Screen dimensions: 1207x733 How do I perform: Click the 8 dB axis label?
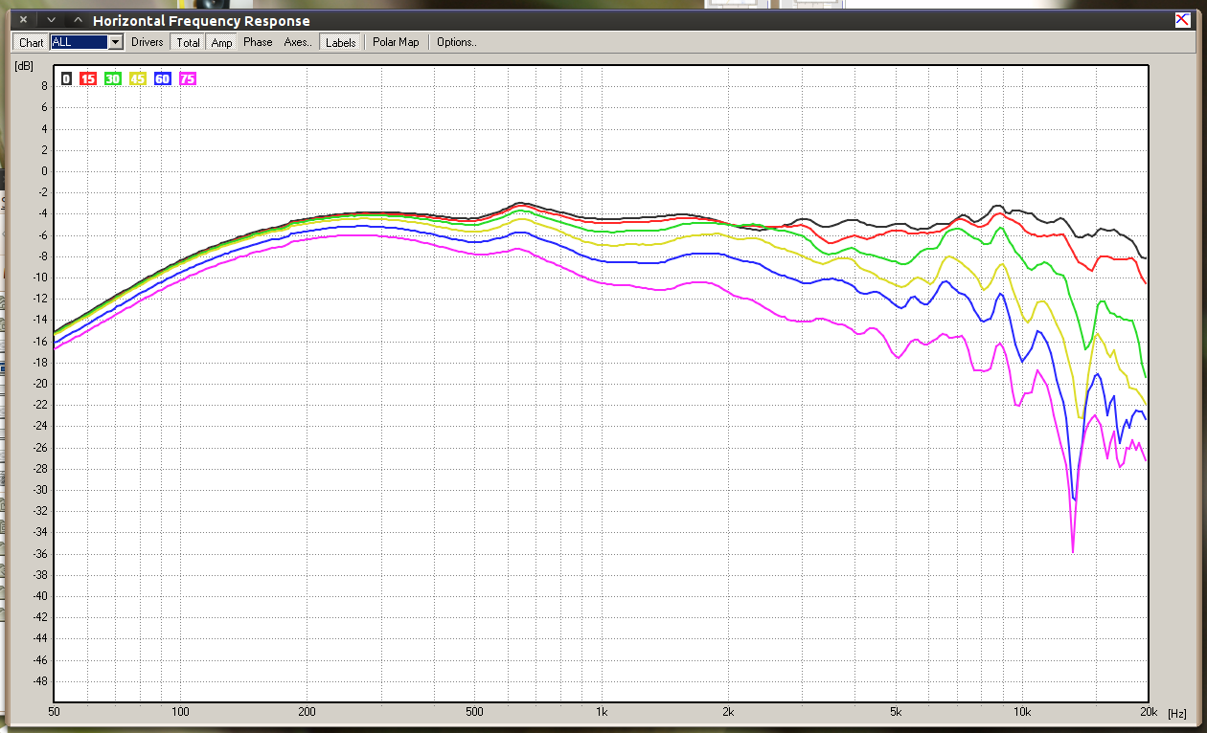pyautogui.click(x=44, y=85)
